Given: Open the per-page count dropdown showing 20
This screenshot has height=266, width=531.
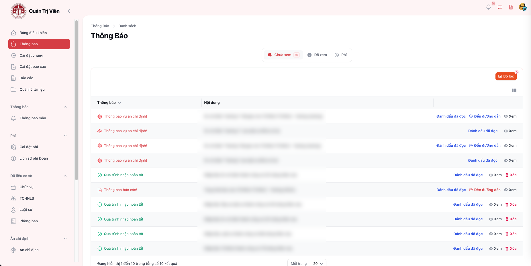Looking at the screenshot, I should point(318,263).
